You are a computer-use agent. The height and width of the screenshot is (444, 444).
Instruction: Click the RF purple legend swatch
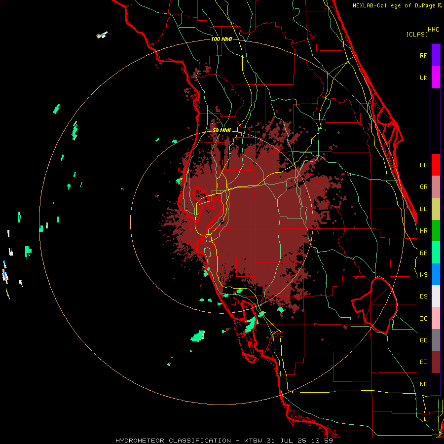point(436,55)
